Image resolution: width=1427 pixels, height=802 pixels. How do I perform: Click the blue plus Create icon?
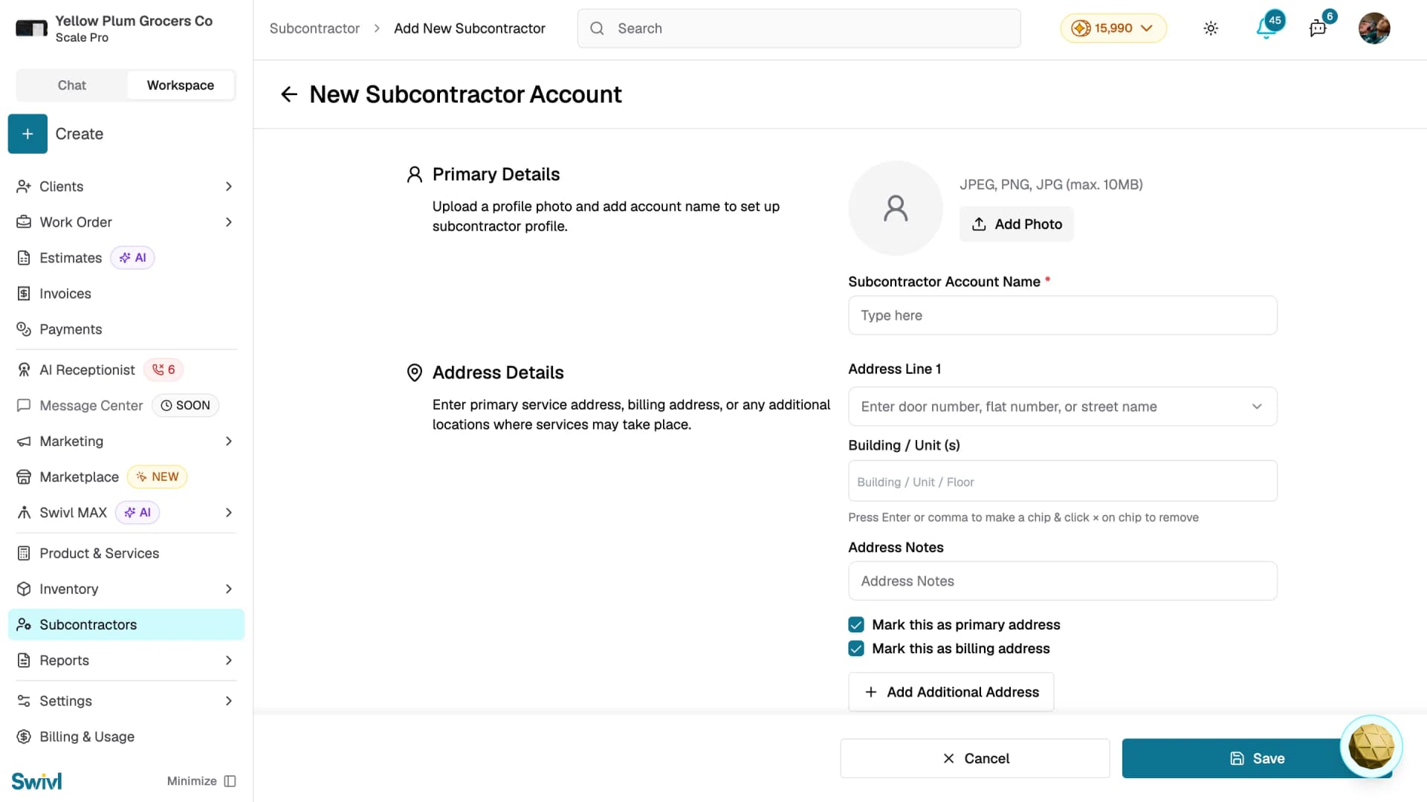[27, 134]
